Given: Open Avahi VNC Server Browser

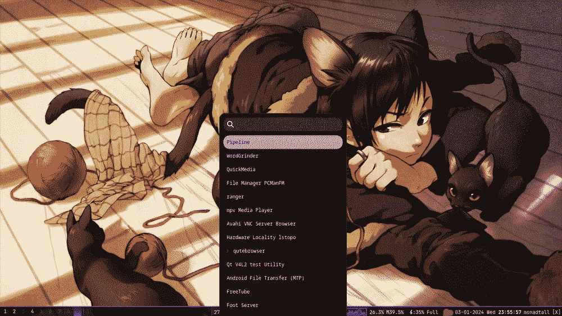Looking at the screenshot, I should [261, 224].
